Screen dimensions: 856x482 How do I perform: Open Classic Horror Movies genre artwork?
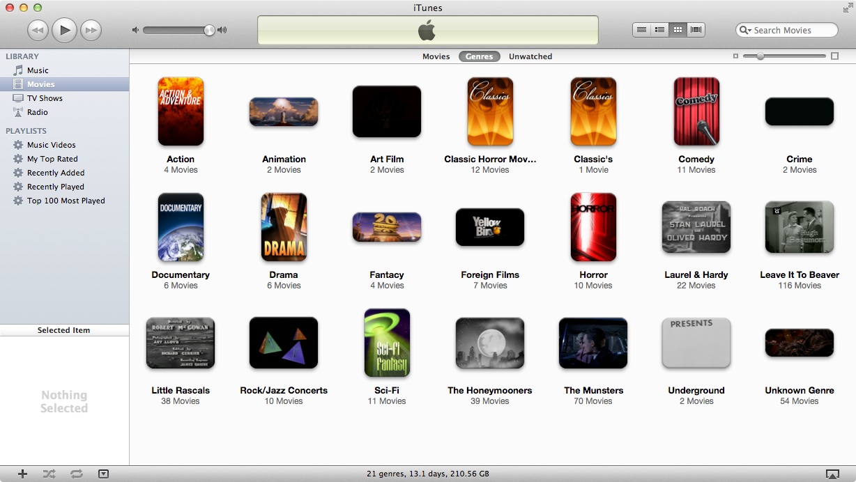tap(490, 111)
